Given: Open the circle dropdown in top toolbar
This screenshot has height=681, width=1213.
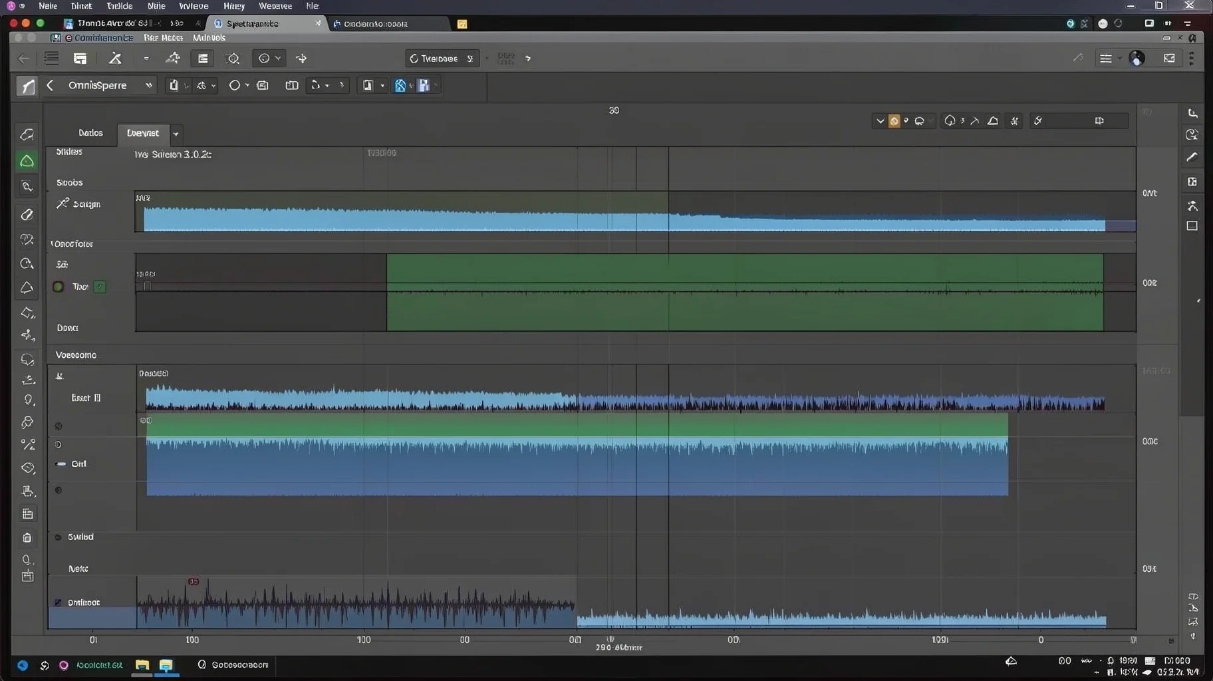Looking at the screenshot, I should click(x=269, y=59).
